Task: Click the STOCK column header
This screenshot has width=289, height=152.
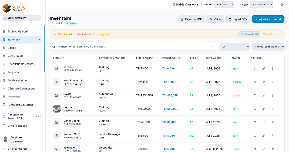Action: click(x=194, y=58)
